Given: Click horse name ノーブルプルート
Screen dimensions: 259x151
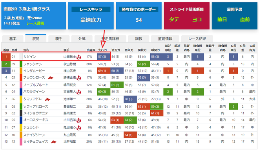Looking at the screenshot, I should point(36,85).
